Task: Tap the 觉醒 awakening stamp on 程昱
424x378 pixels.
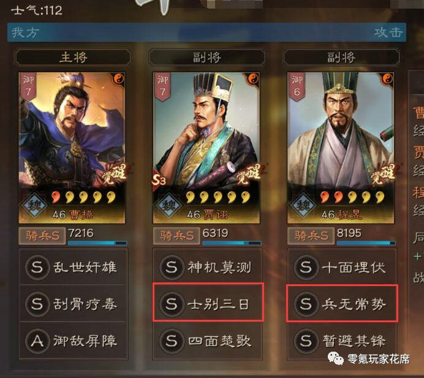Action: (382, 173)
